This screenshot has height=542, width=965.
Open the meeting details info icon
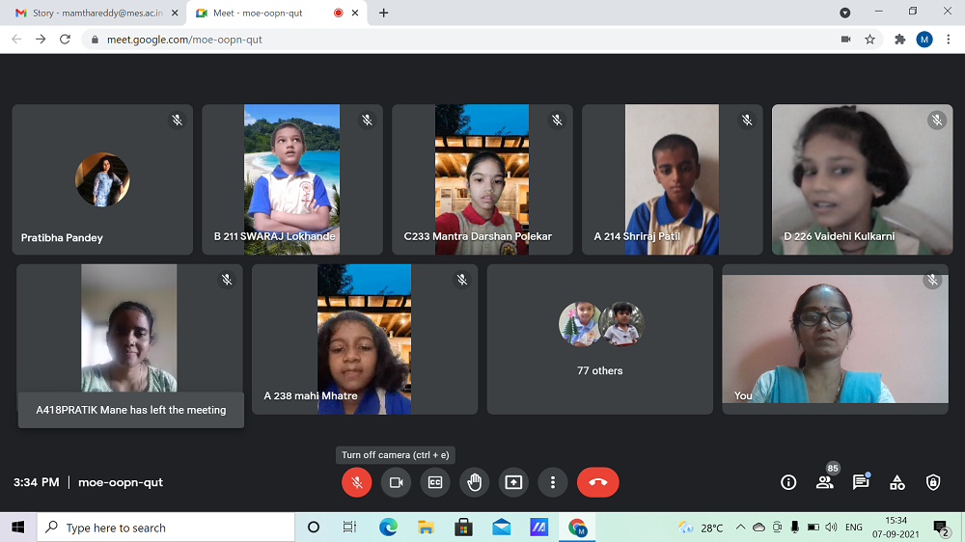(788, 482)
